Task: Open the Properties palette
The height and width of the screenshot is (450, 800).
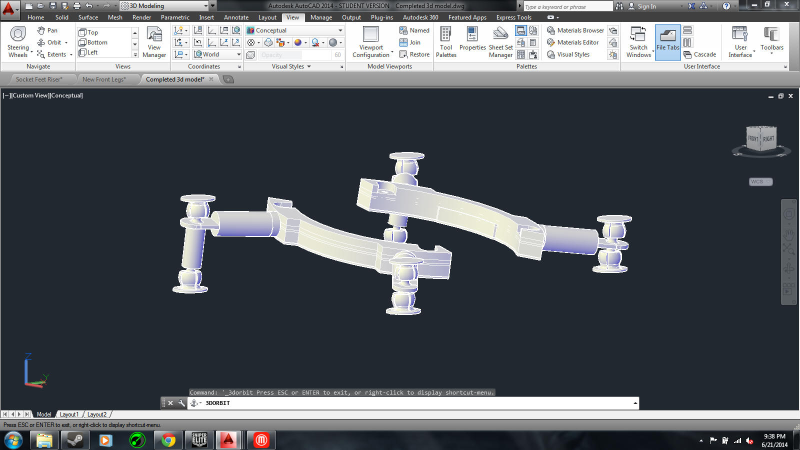Action: click(472, 39)
